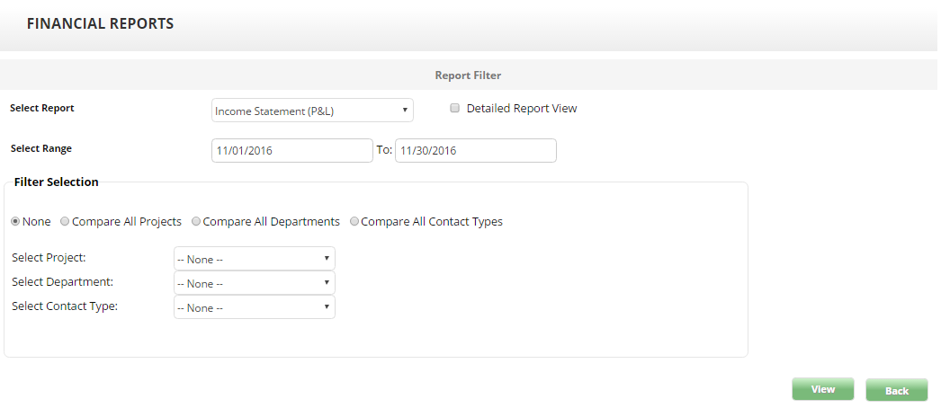Choose Compare All Projects radio option
Viewport: 941px width, 408px height.
click(x=66, y=221)
